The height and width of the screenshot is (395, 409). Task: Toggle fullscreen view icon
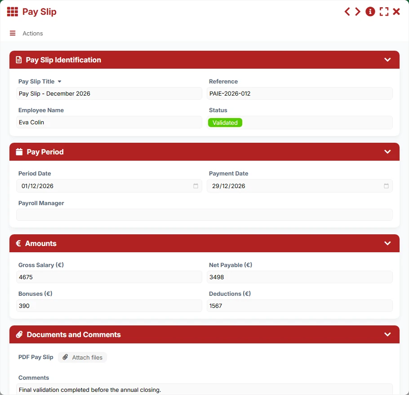pyautogui.click(x=384, y=12)
